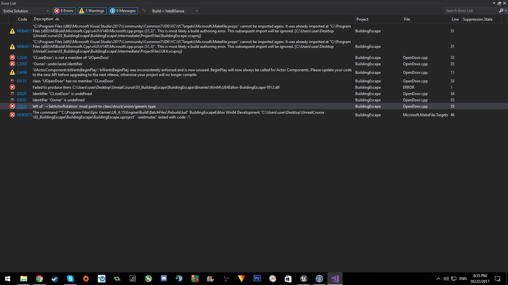The height and width of the screenshot is (285, 508).
Task: Open Steam from the taskbar
Action: tap(55, 279)
